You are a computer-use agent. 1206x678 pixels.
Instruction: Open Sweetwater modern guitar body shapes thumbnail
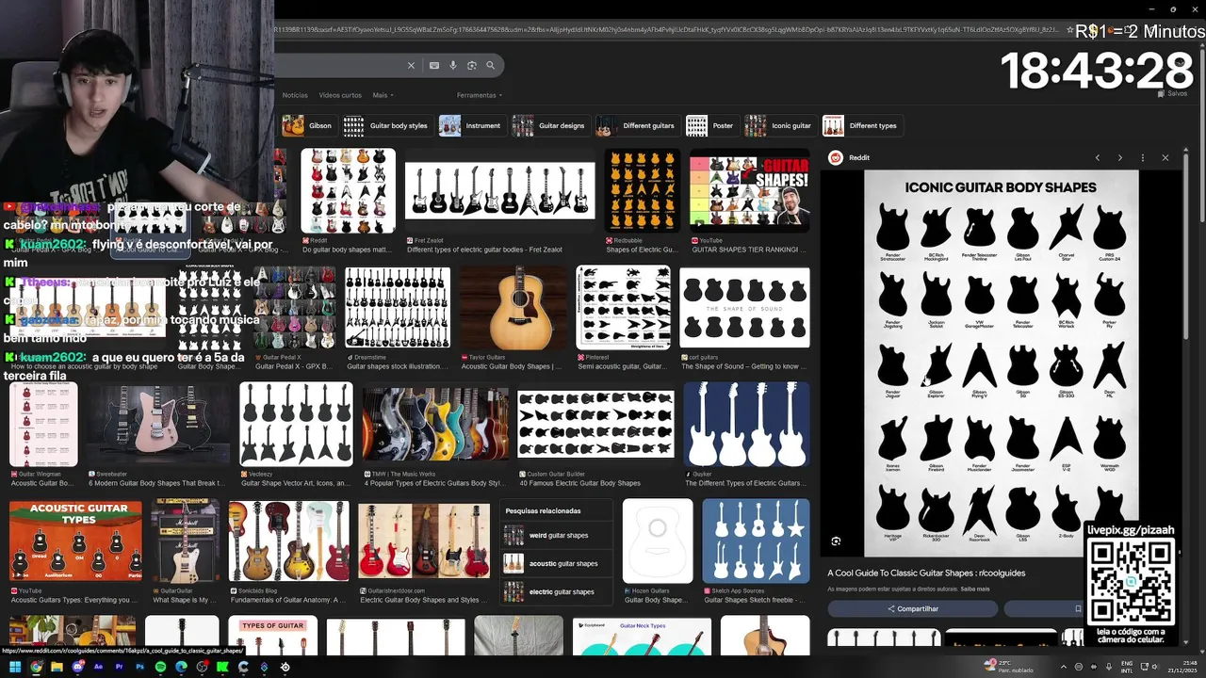click(x=158, y=424)
